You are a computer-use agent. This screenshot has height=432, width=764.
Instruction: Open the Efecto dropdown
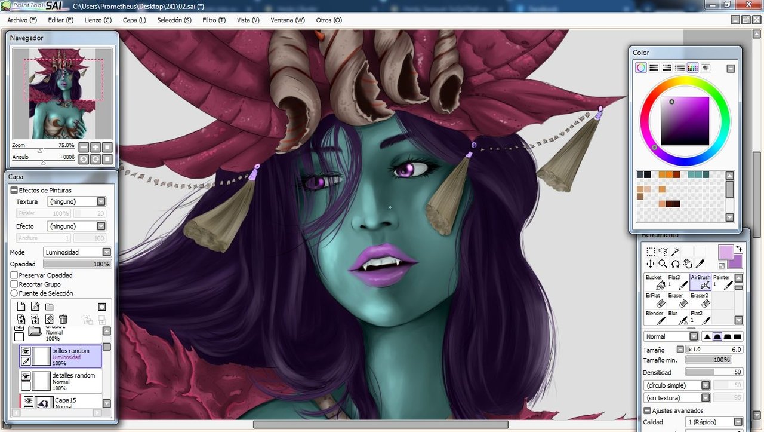(76, 226)
